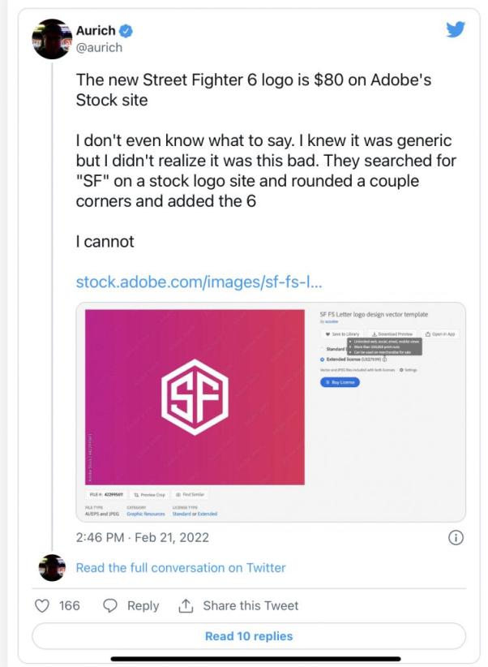Click the @aurich handle

[x=97, y=48]
